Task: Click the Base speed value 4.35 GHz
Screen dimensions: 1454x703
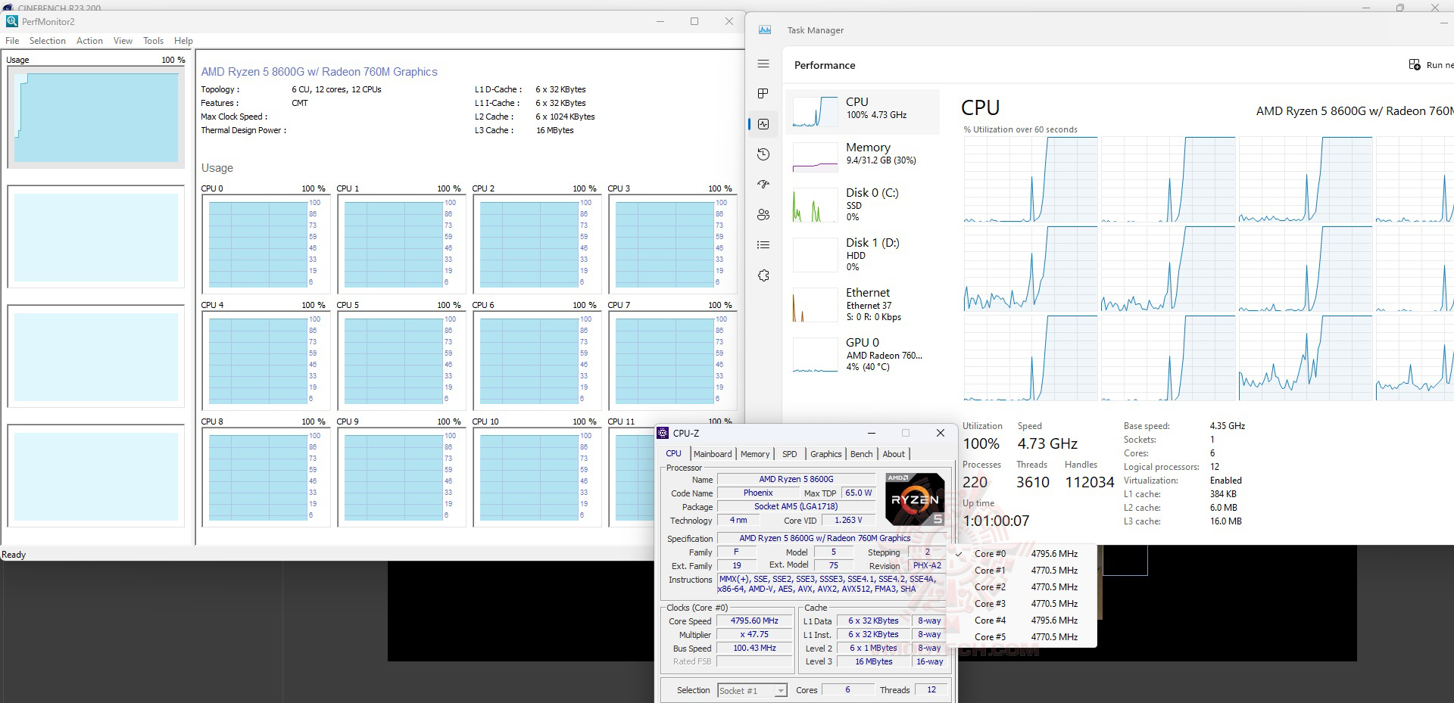Action: point(1227,426)
